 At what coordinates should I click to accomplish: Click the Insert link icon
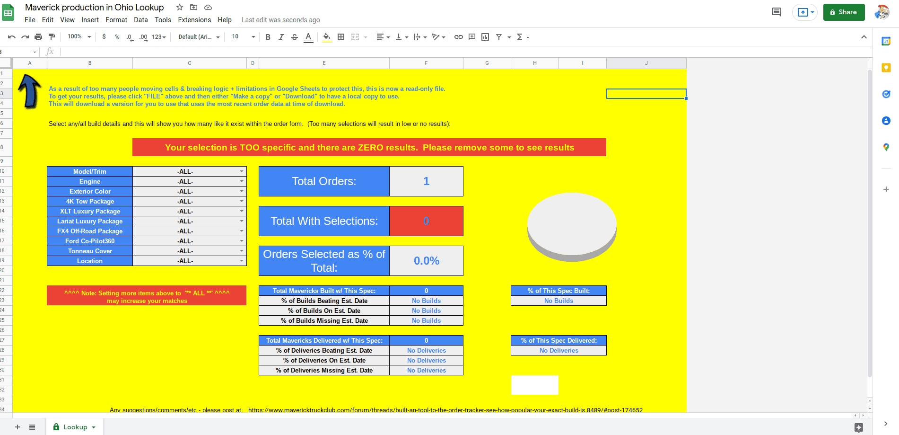pyautogui.click(x=459, y=37)
